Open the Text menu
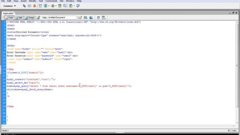 41,1
